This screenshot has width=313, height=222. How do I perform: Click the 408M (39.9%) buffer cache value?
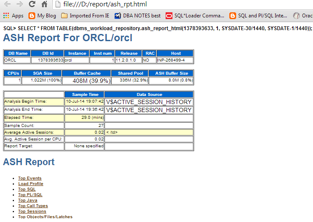(x=87, y=81)
